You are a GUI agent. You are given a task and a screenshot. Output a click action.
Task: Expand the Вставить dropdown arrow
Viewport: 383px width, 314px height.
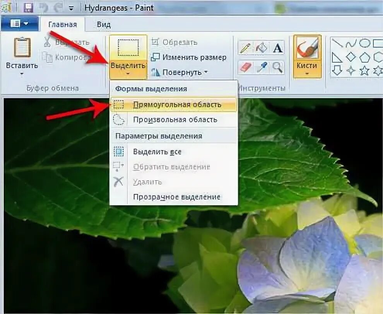(22, 74)
